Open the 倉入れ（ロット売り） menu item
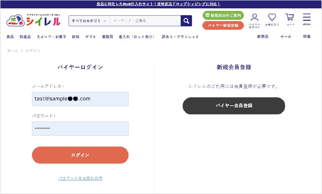The height and width of the screenshot is (194, 322). tap(137, 37)
